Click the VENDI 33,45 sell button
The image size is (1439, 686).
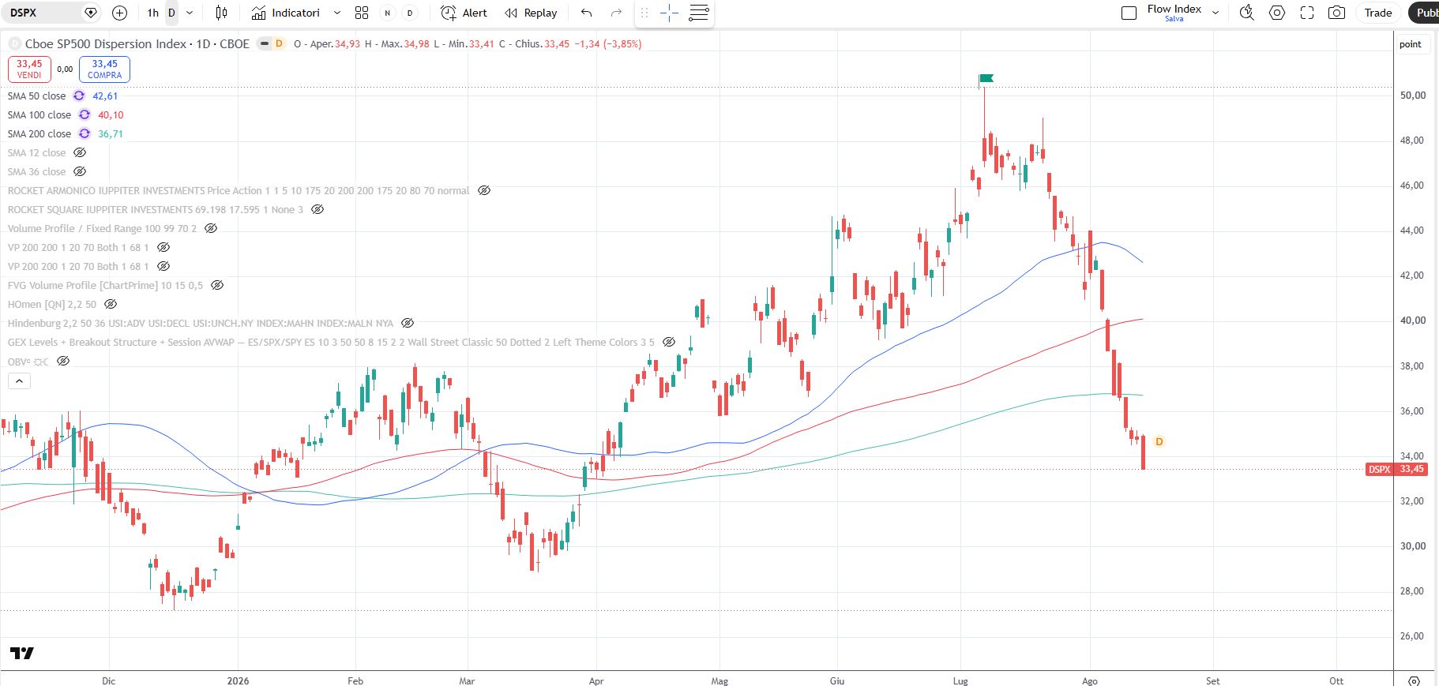pyautogui.click(x=29, y=69)
